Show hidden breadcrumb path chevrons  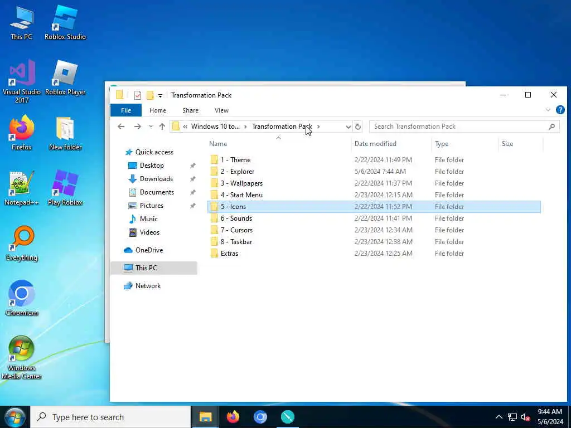pos(185,127)
